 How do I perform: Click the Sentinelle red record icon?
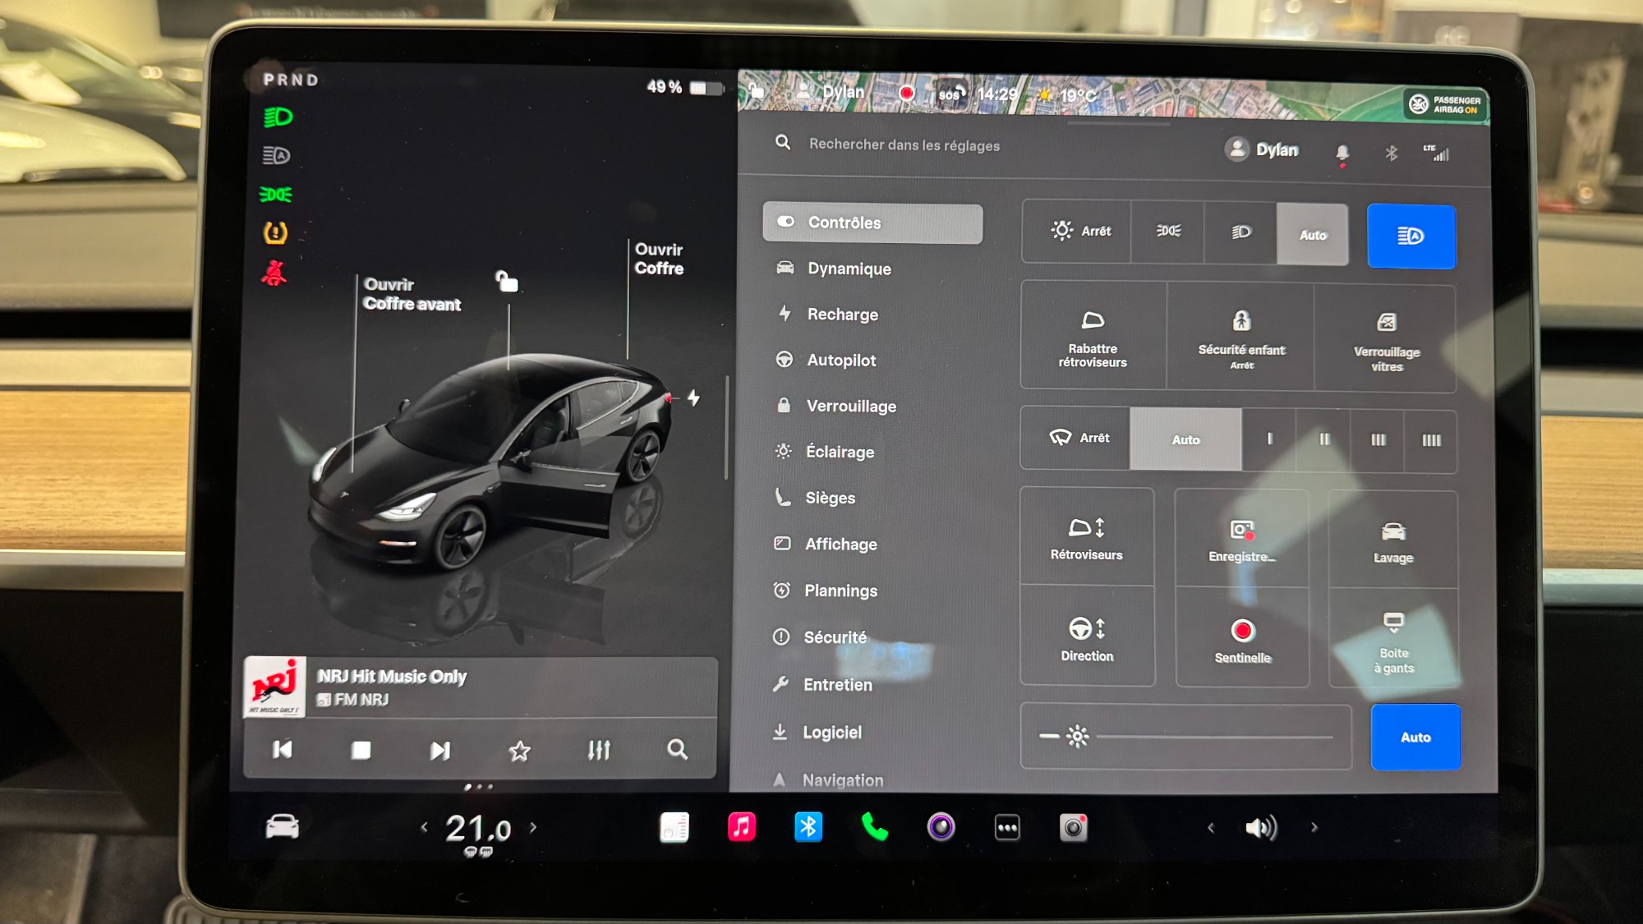coord(1242,631)
